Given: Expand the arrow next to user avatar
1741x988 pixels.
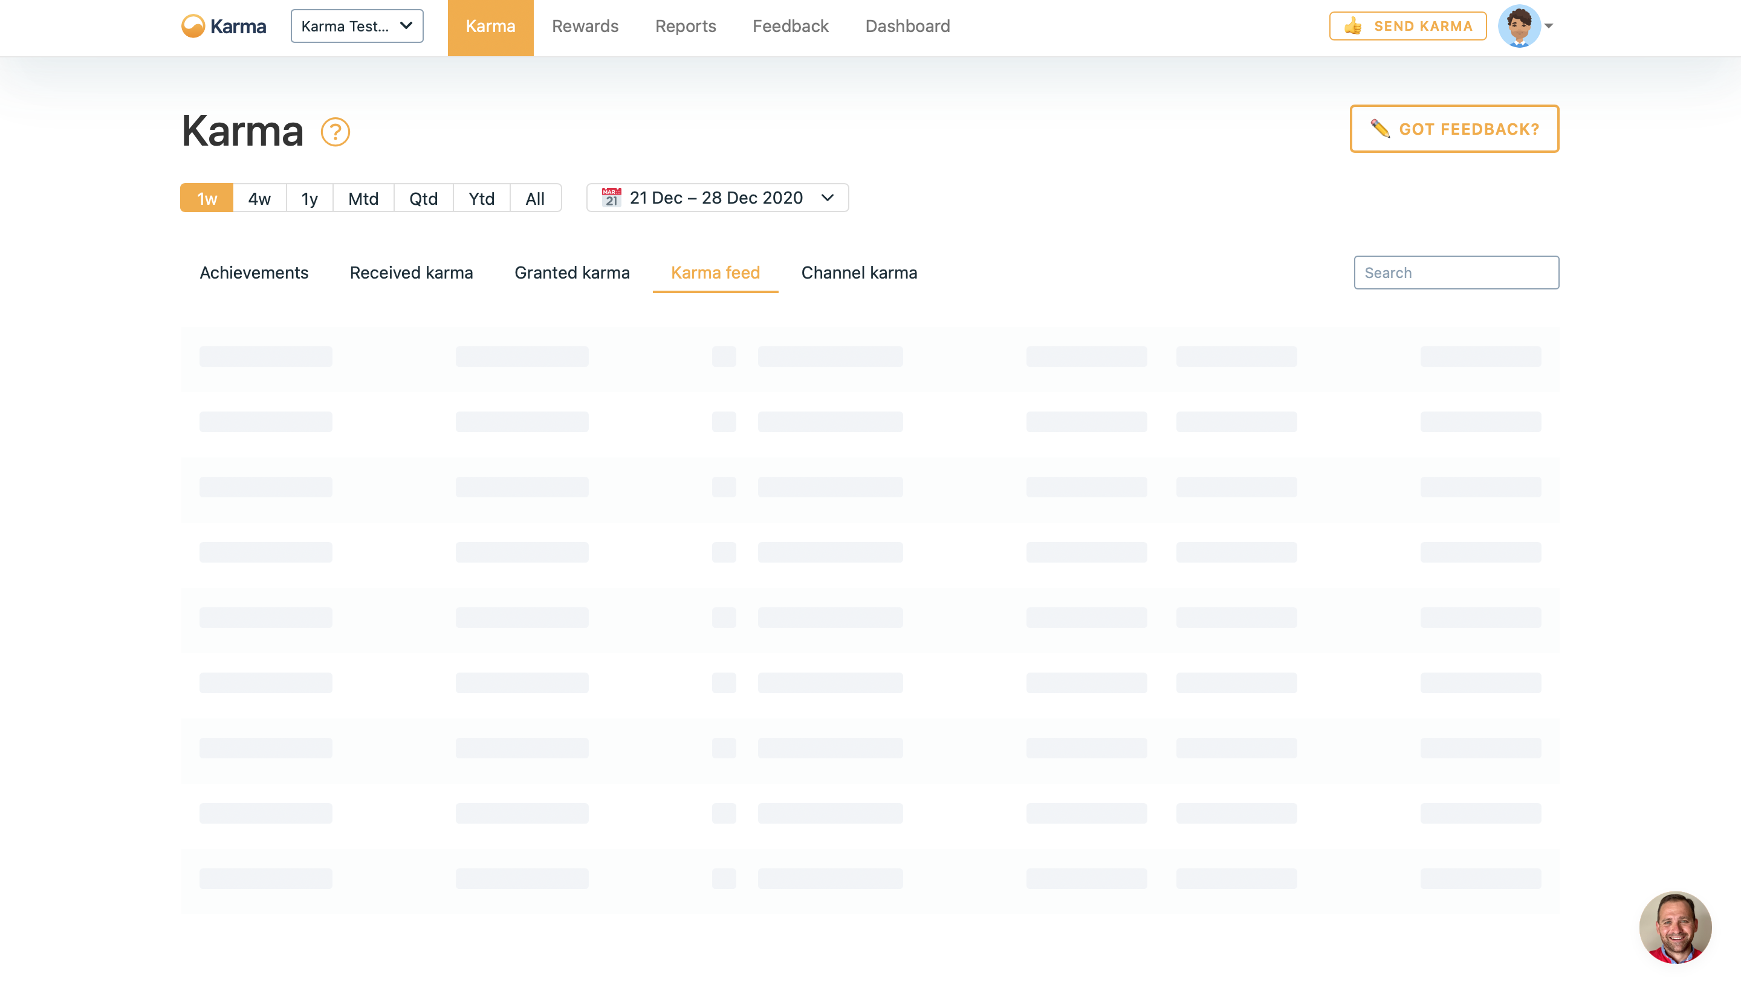Looking at the screenshot, I should [1549, 27].
